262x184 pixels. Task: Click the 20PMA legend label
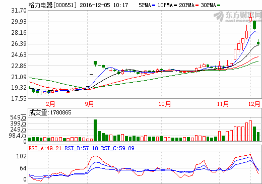coord(186,5)
